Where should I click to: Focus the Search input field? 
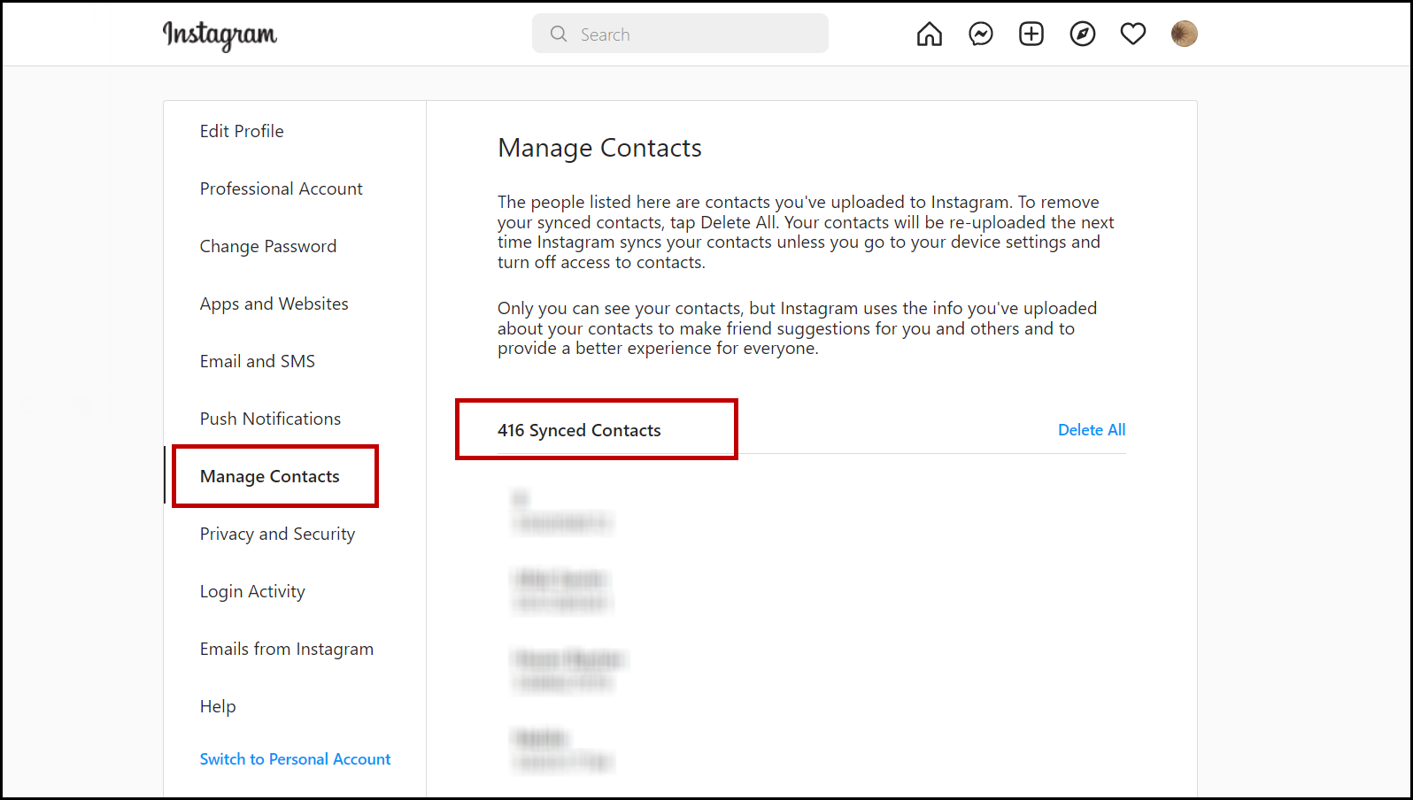[680, 34]
